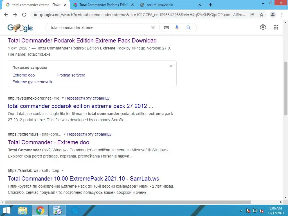Open a new tab with plus button
Viewport: 288px width, 216px height.
pyautogui.click(x=210, y=5)
